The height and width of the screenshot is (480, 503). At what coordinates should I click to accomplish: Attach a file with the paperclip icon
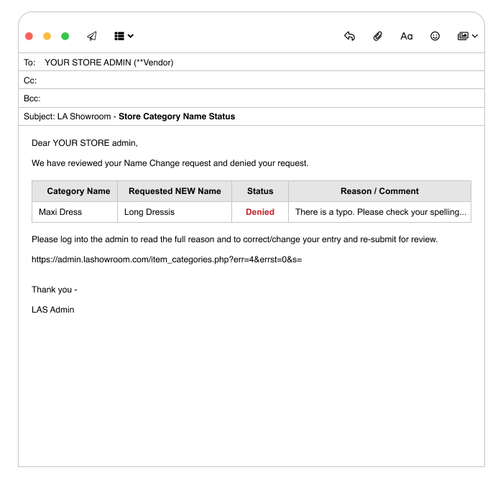pos(377,36)
